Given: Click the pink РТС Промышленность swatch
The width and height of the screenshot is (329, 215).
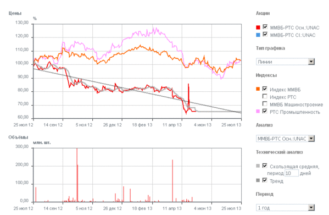Looking at the screenshot, I should 258,111.
